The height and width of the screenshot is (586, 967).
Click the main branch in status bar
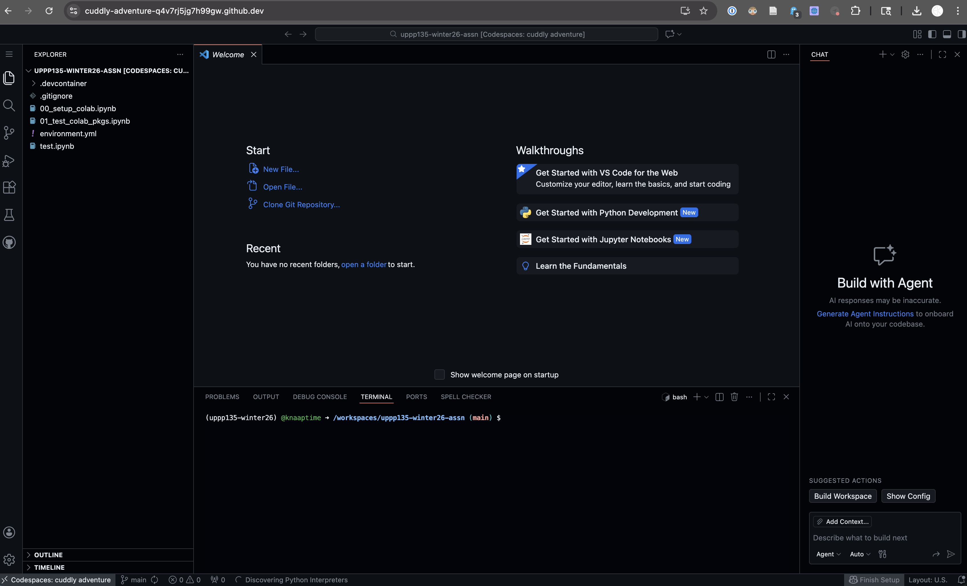click(133, 580)
